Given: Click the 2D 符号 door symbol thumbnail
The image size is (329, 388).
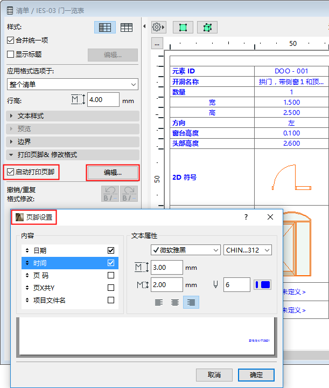Looking at the screenshot, I should [x=291, y=177].
